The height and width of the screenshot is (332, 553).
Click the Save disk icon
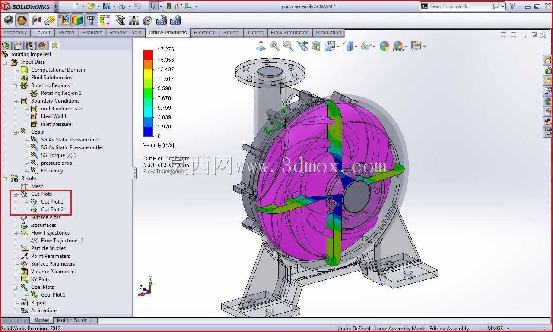pyautogui.click(x=106, y=6)
